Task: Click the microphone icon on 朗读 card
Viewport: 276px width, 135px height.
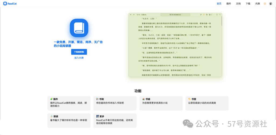Action: click(51, 116)
